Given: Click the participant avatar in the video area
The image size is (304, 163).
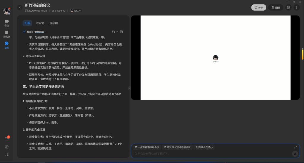Looking at the screenshot, I should coord(216,57).
